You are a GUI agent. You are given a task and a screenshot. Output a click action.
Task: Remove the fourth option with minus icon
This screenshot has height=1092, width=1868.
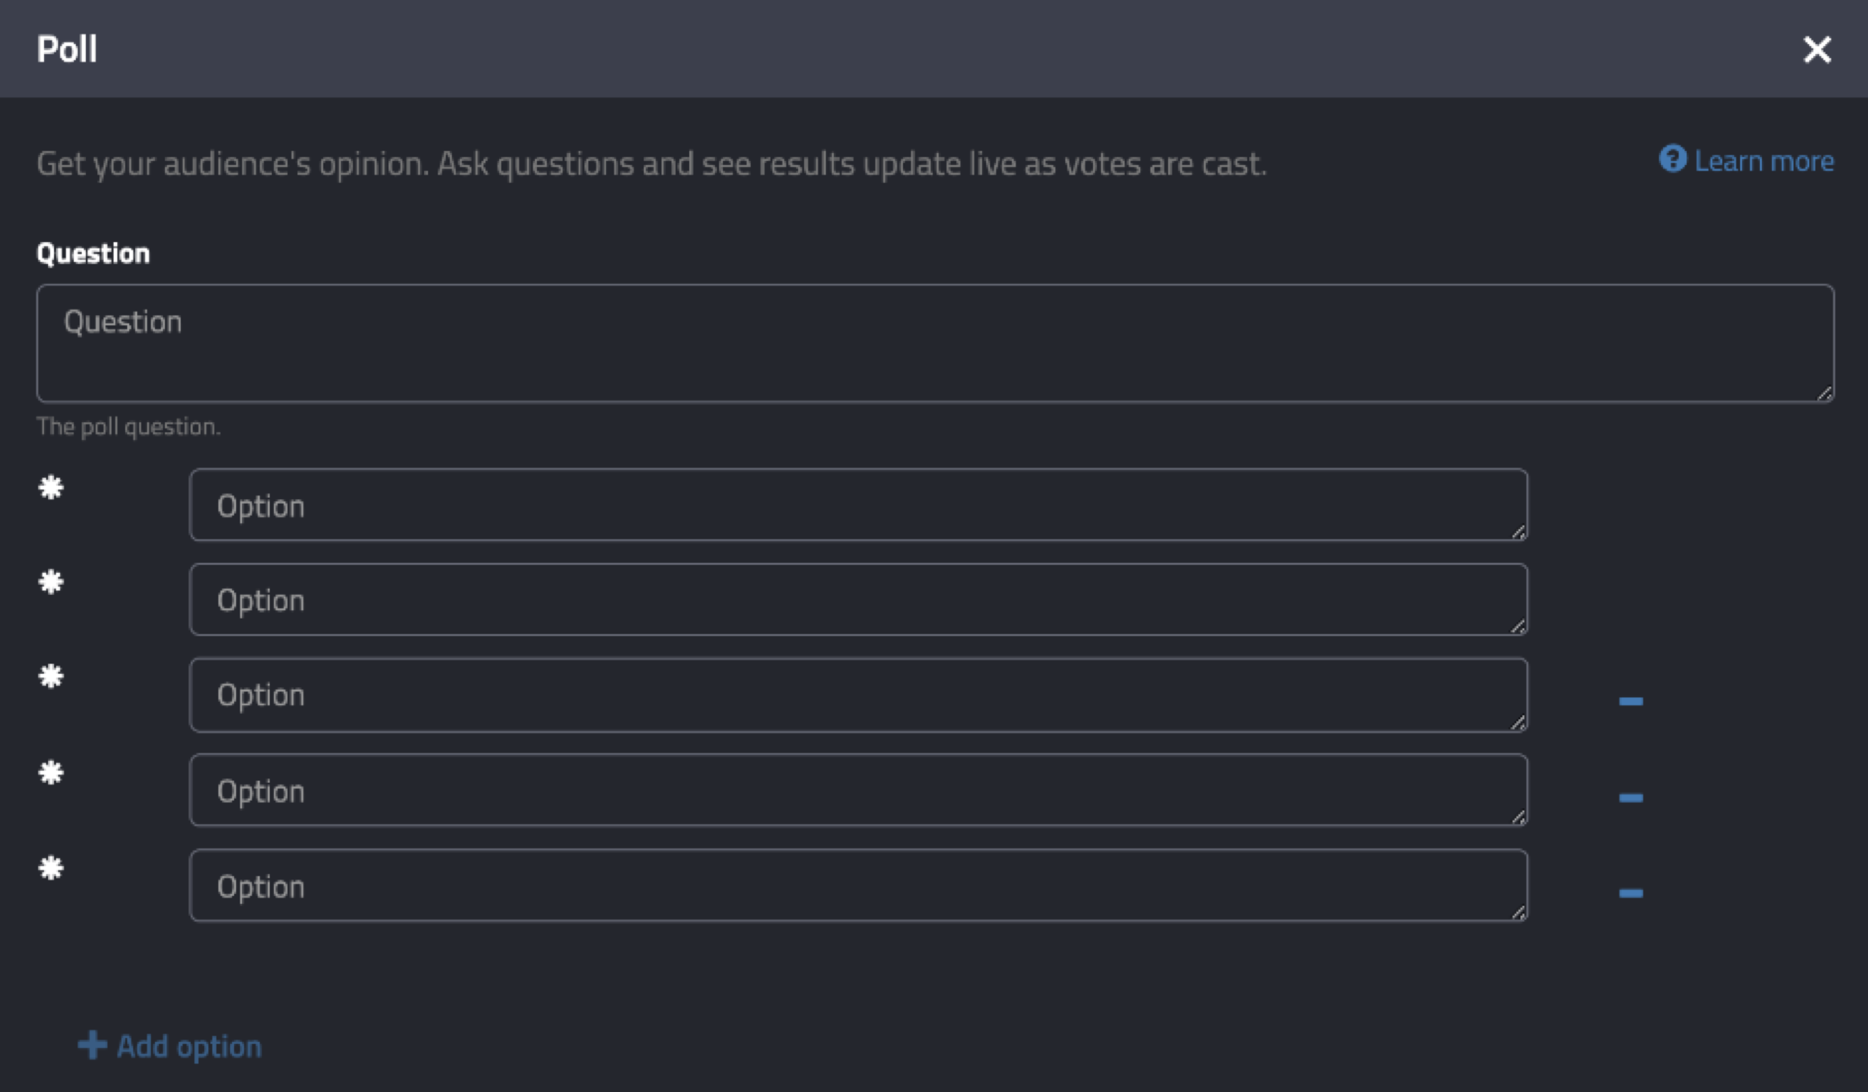point(1631,798)
